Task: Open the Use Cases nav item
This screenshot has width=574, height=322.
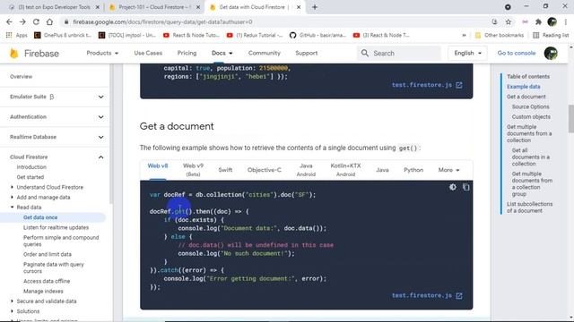Action: (x=148, y=53)
